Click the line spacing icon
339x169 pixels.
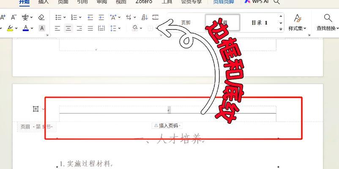coord(113,28)
